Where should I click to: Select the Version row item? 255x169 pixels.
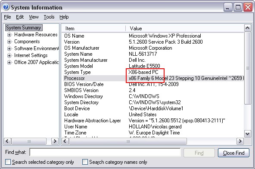[x=153, y=42]
